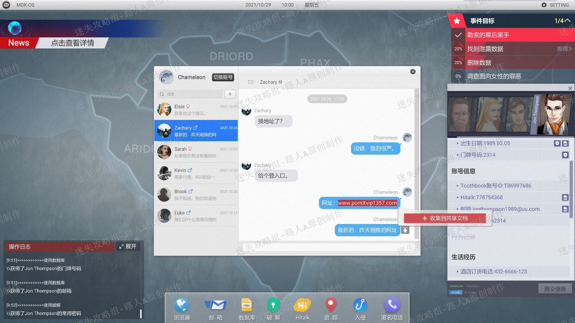The width and height of the screenshot is (575, 323).
Task: Open the 邮箱 mail dock icon
Action: click(215, 309)
